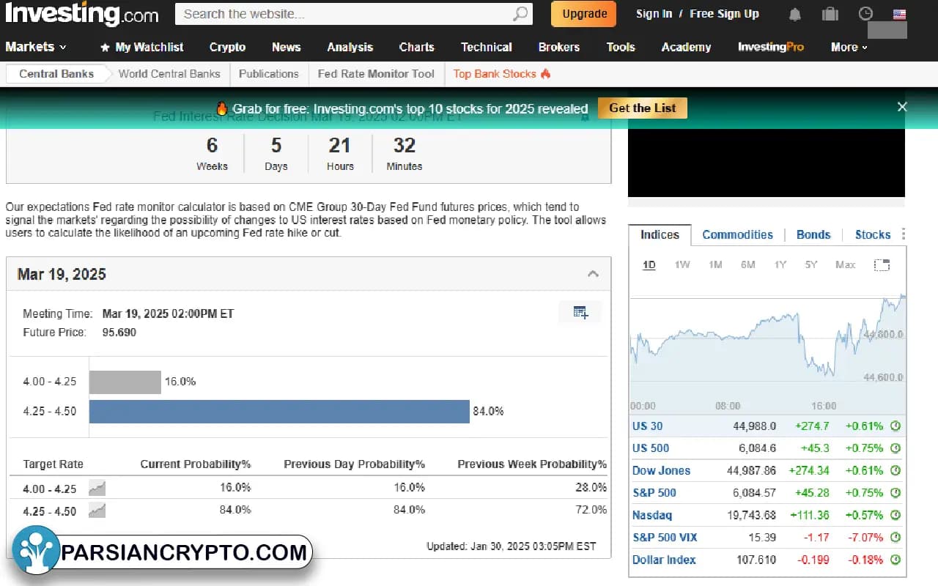Viewport: 938px width, 586px height.
Task: Close the promotional banner
Action: click(x=902, y=107)
